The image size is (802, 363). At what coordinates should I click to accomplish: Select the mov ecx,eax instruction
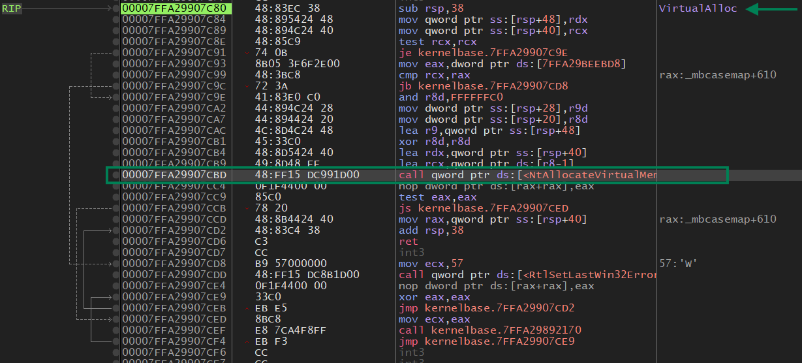coord(434,319)
